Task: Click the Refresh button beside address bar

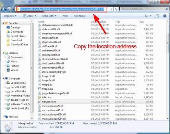Action: [x=116, y=9]
